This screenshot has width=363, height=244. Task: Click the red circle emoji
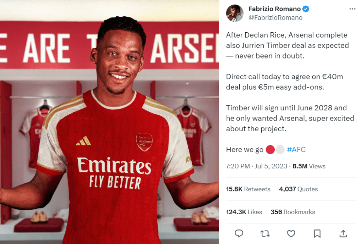270,150
